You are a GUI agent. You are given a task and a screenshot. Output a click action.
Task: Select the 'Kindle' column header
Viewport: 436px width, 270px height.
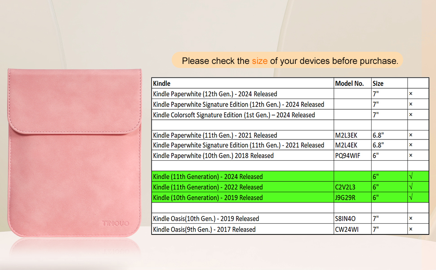161,84
